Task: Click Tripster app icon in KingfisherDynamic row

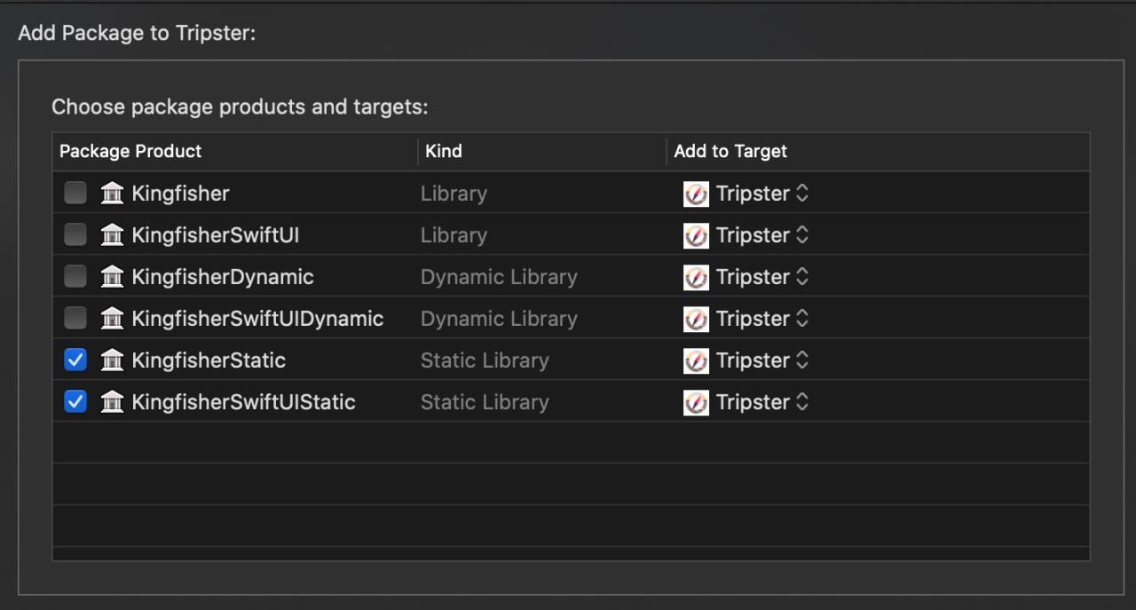Action: [x=696, y=277]
